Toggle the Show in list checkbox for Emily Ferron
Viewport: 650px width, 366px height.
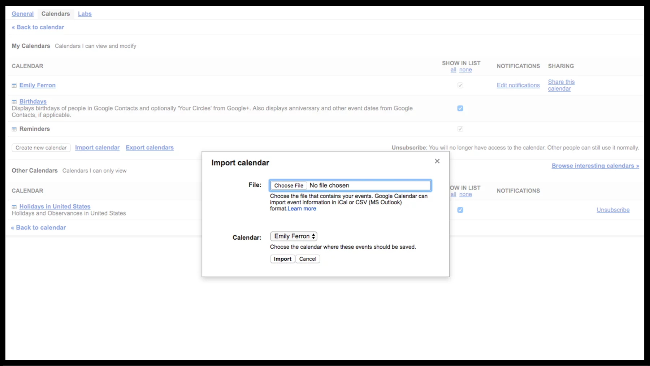460,85
